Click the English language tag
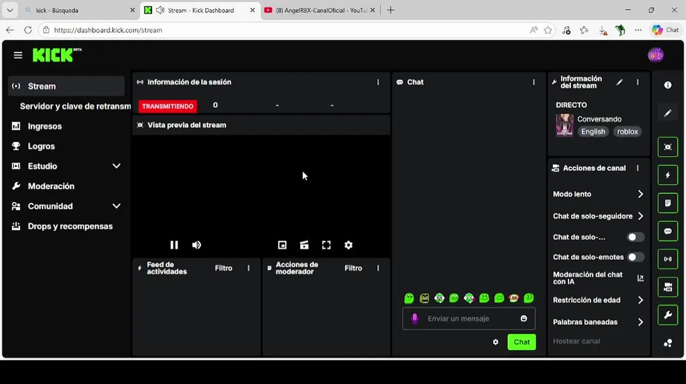 [x=593, y=132]
